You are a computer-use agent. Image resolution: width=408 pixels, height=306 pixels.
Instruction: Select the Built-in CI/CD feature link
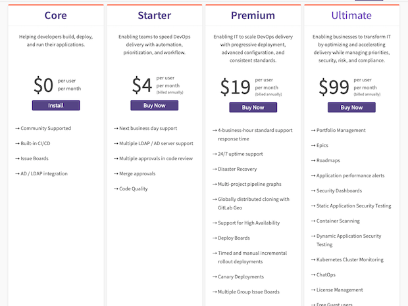[x=36, y=143]
